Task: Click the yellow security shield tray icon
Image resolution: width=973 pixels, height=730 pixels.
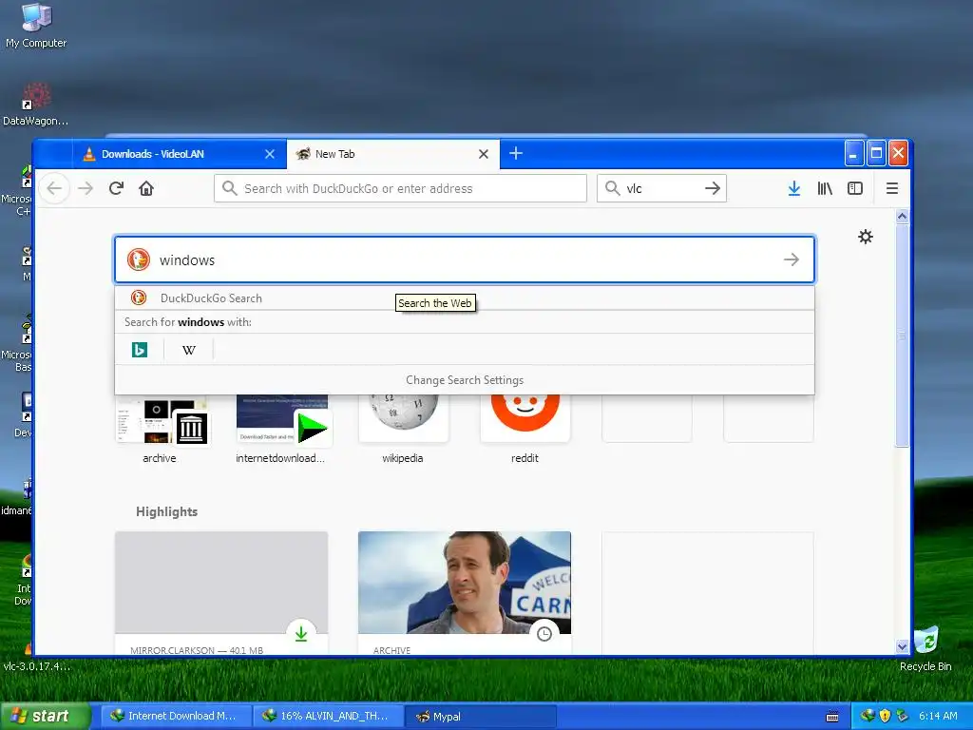Action: pyautogui.click(x=885, y=716)
